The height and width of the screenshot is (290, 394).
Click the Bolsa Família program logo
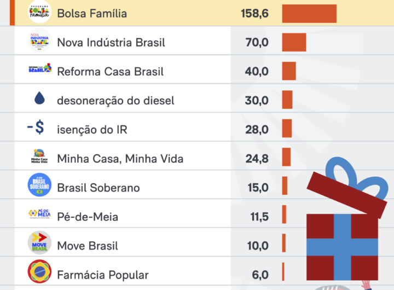pos(39,13)
